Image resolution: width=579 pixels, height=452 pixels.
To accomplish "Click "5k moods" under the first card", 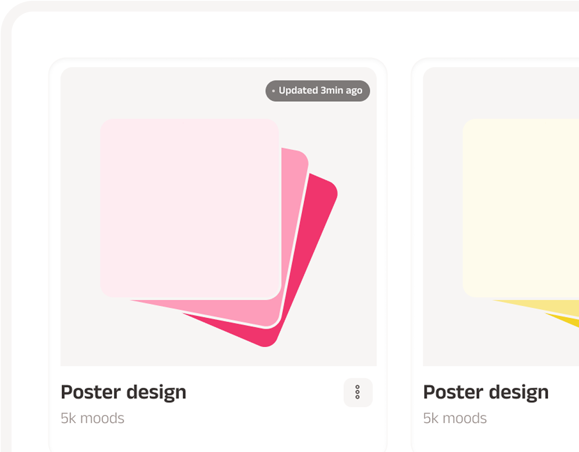I will point(92,418).
